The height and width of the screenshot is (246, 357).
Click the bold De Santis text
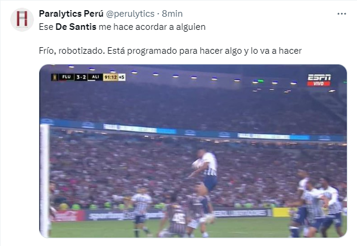click(x=76, y=27)
